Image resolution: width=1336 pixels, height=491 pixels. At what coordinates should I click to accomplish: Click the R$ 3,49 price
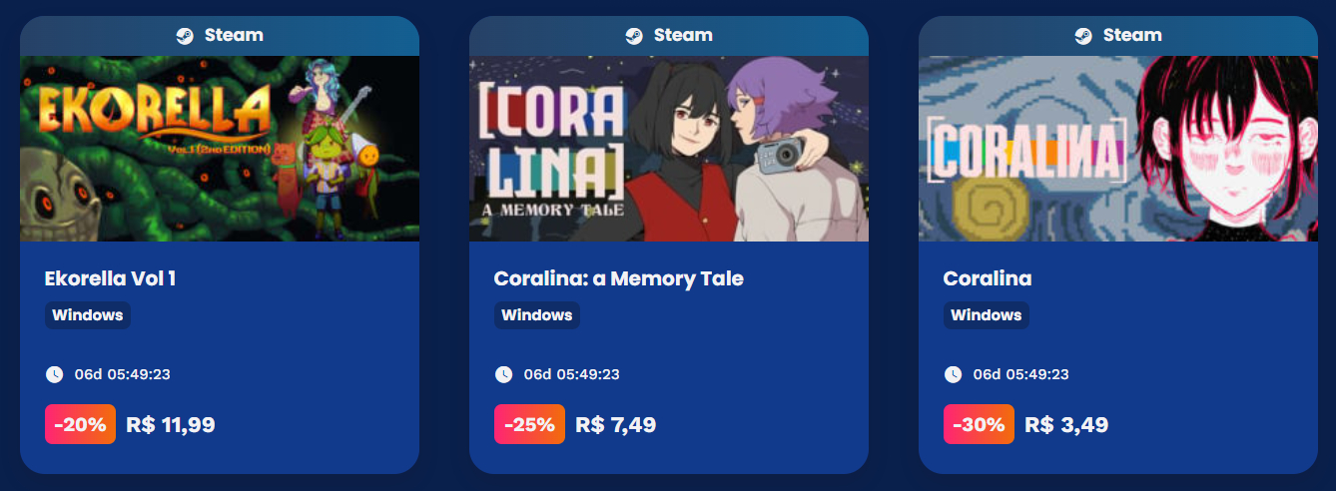1066,425
